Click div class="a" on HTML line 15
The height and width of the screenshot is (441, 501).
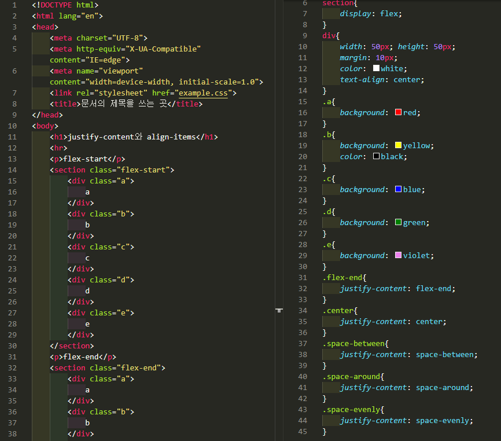point(101,181)
